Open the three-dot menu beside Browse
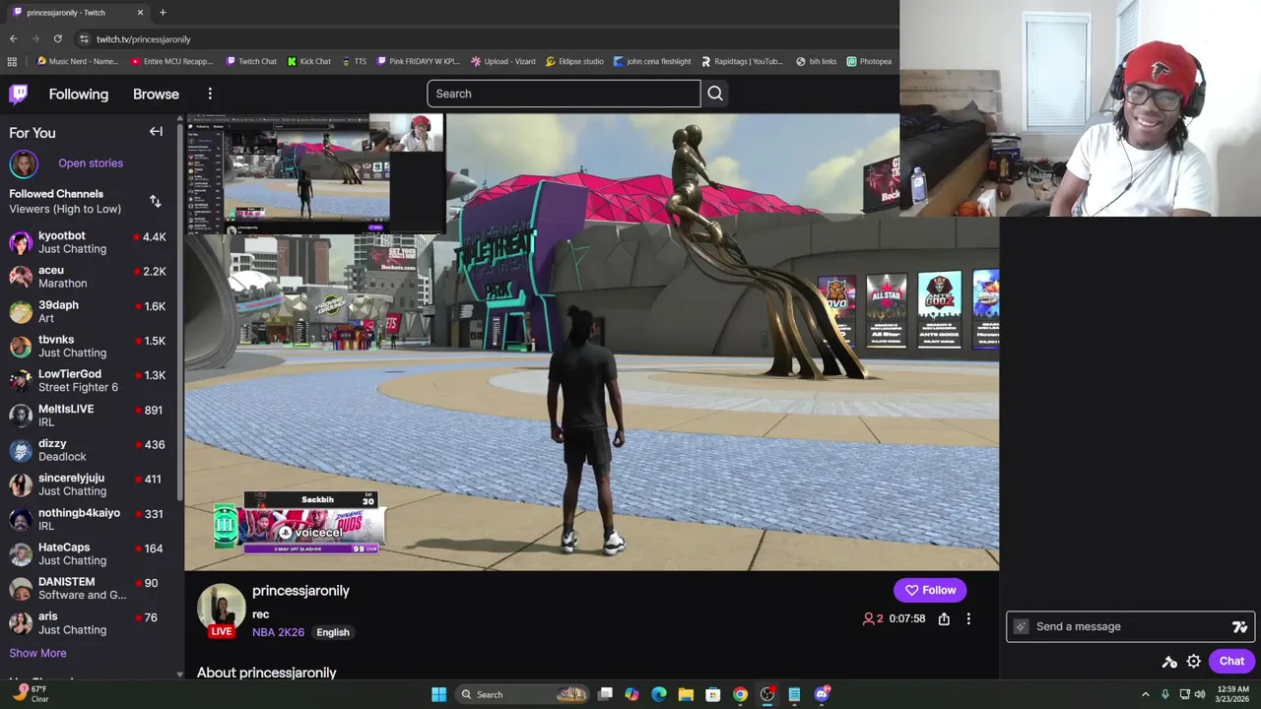The image size is (1261, 709). 210,94
